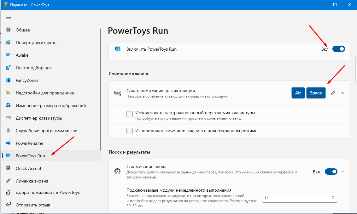Go to Линейка экрана page

pyautogui.click(x=51, y=181)
